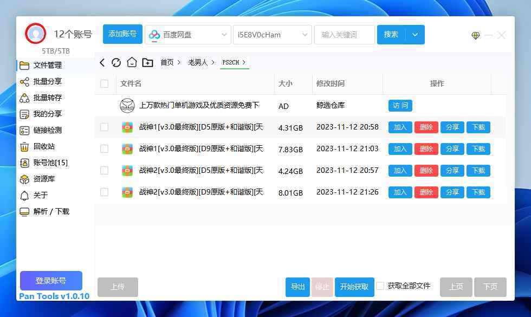Image resolution: width=531 pixels, height=317 pixels.
Task: Check the 战神1 D9原版 7.83GB row checkbox
Action: click(104, 148)
